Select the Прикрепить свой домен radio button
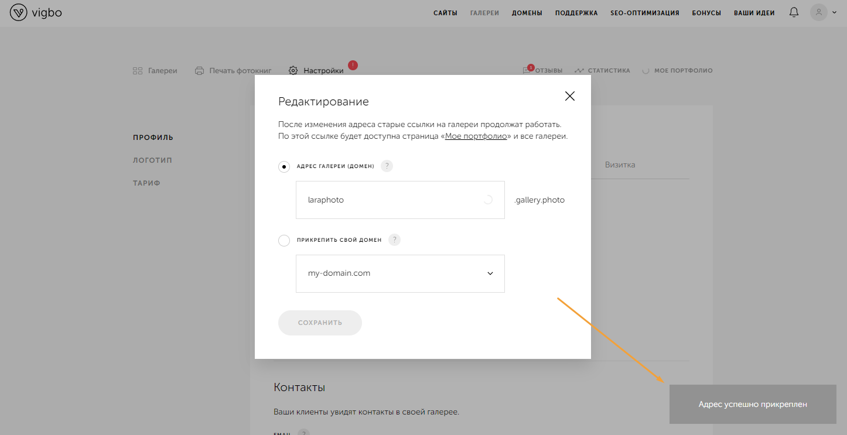 click(284, 240)
